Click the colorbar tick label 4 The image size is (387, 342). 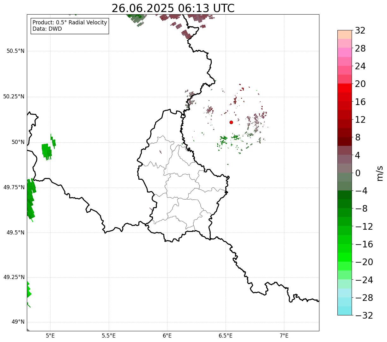coord(358,155)
